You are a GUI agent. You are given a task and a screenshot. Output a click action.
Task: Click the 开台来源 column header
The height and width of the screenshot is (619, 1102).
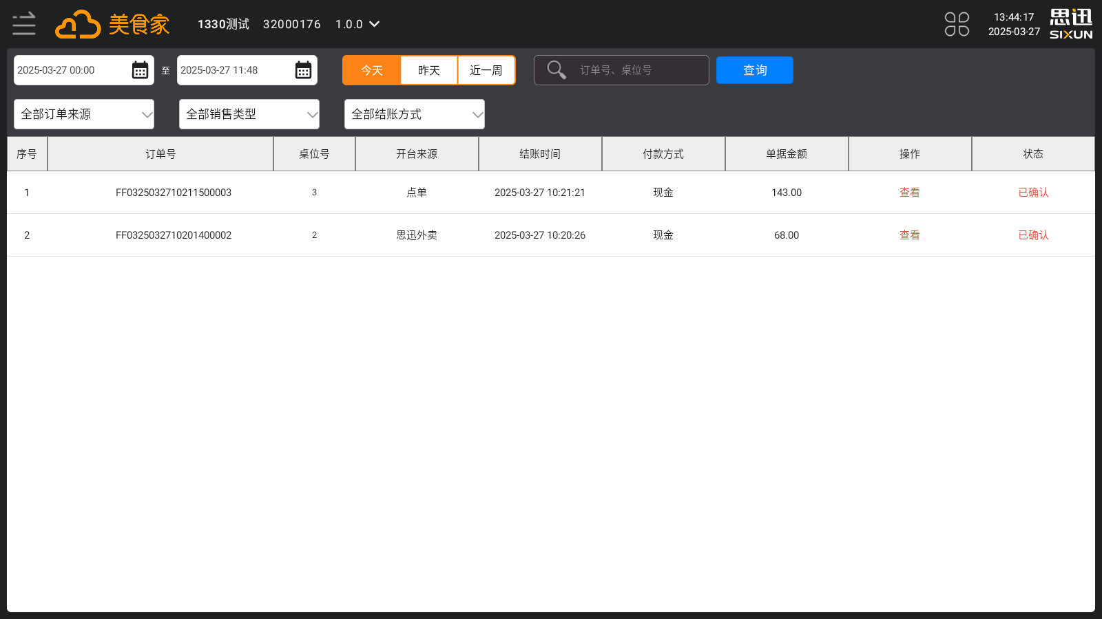coord(417,154)
